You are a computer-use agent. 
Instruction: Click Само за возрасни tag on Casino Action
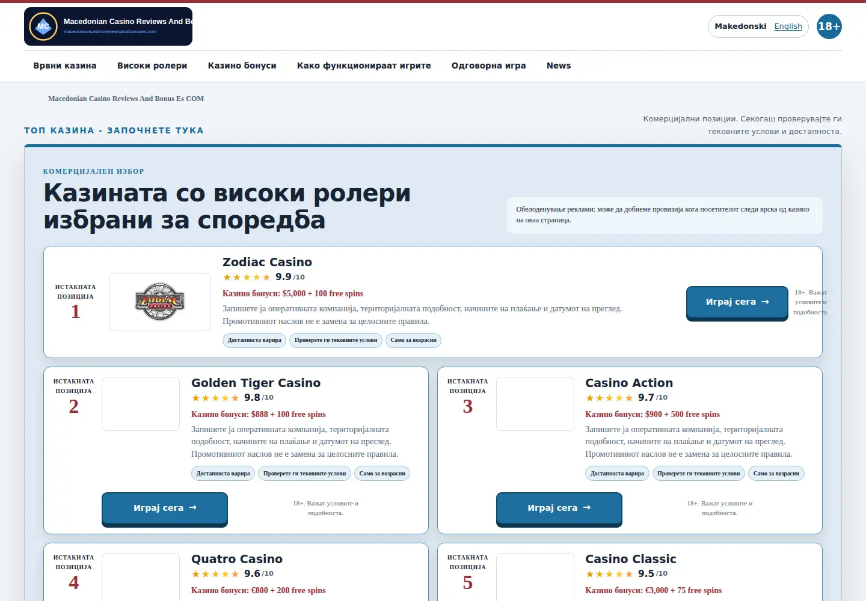[x=776, y=474]
